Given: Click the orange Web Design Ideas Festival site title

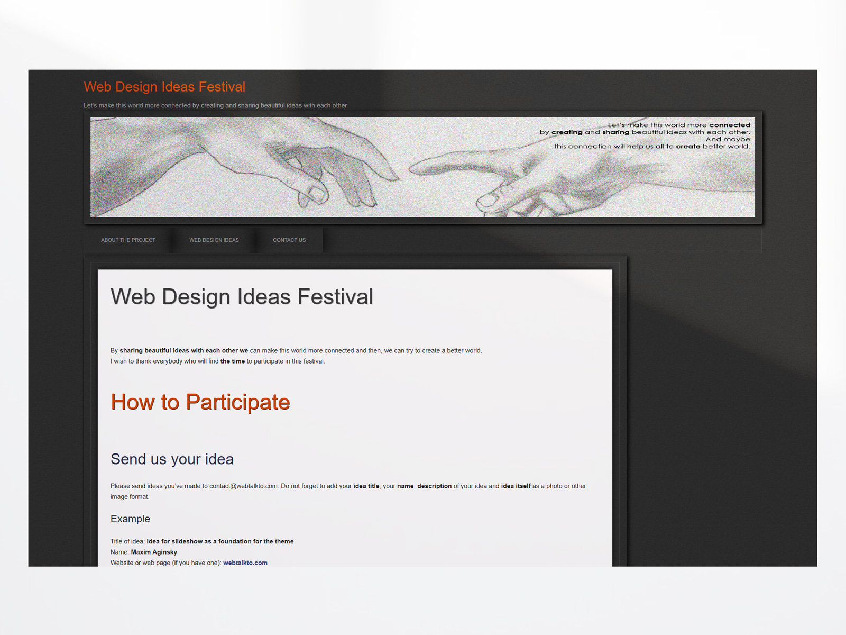Looking at the screenshot, I should (x=164, y=87).
